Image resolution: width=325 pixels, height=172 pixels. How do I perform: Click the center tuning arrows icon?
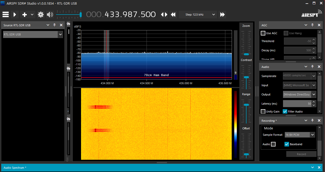[164, 15]
